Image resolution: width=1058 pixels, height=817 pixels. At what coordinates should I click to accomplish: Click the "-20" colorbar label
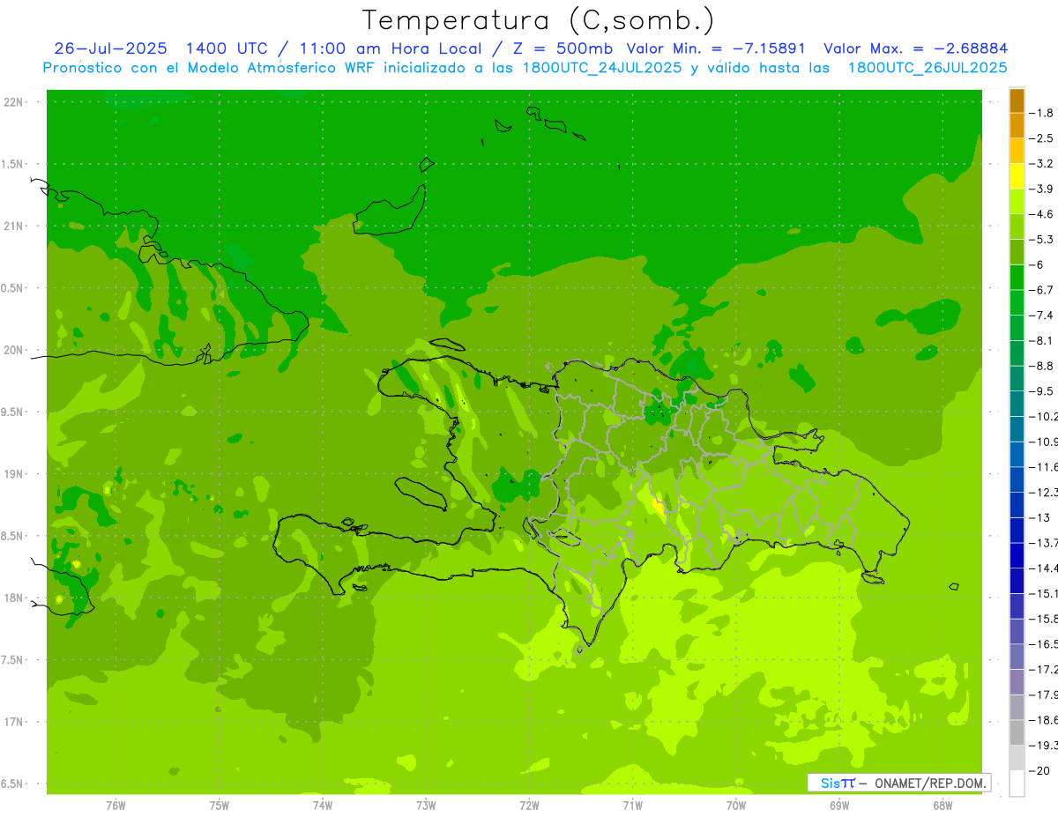point(1039,771)
